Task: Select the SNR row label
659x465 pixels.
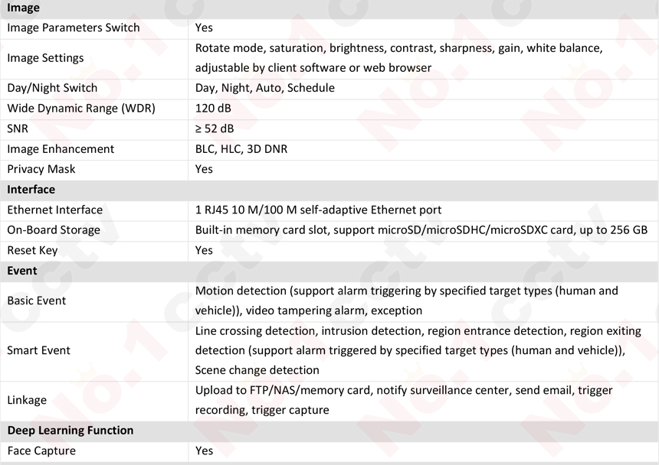Action: (18, 128)
